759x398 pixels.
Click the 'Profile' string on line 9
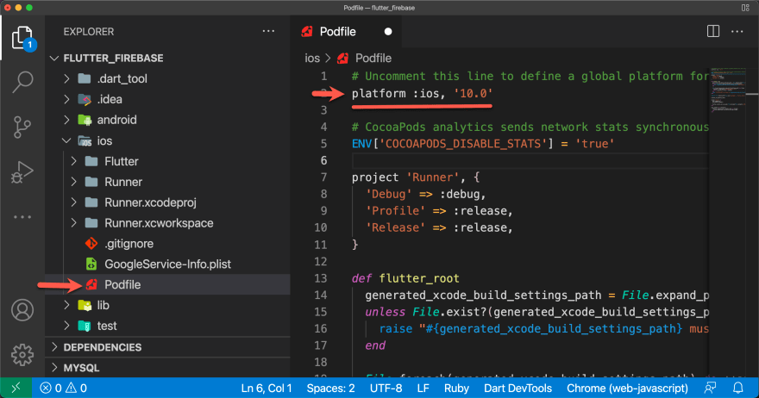click(396, 211)
